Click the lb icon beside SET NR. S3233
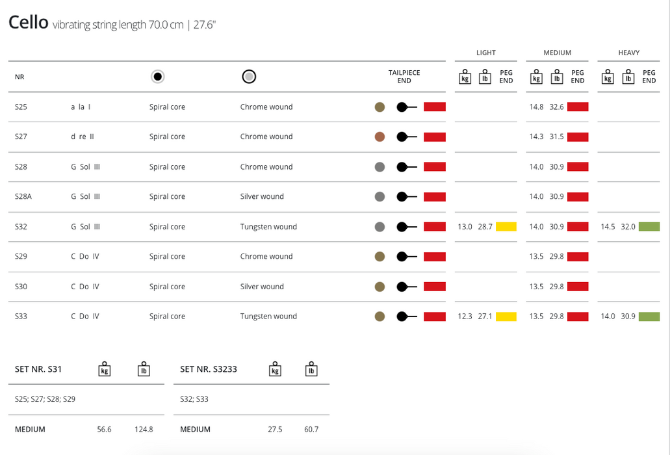Image resolution: width=670 pixels, height=455 pixels. [x=311, y=369]
